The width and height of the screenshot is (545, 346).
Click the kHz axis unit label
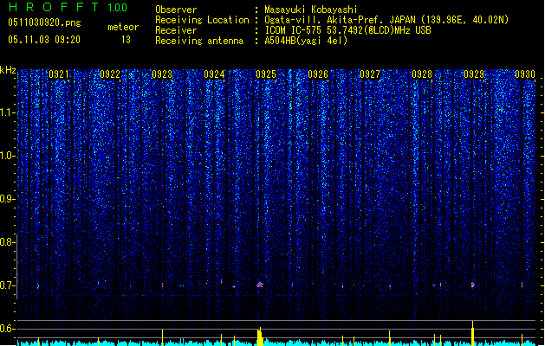(8, 70)
